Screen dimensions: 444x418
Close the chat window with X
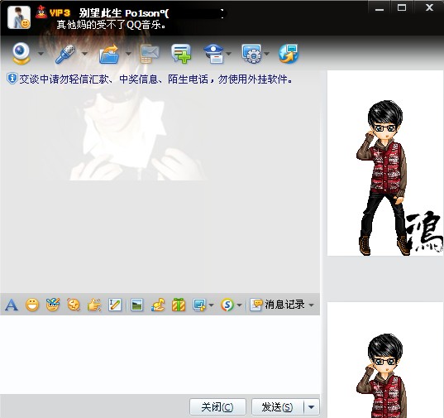point(429,8)
